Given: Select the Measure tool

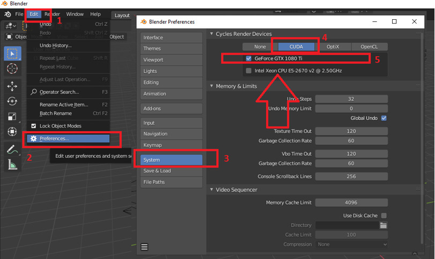Looking at the screenshot, I should pyautogui.click(x=12, y=165).
